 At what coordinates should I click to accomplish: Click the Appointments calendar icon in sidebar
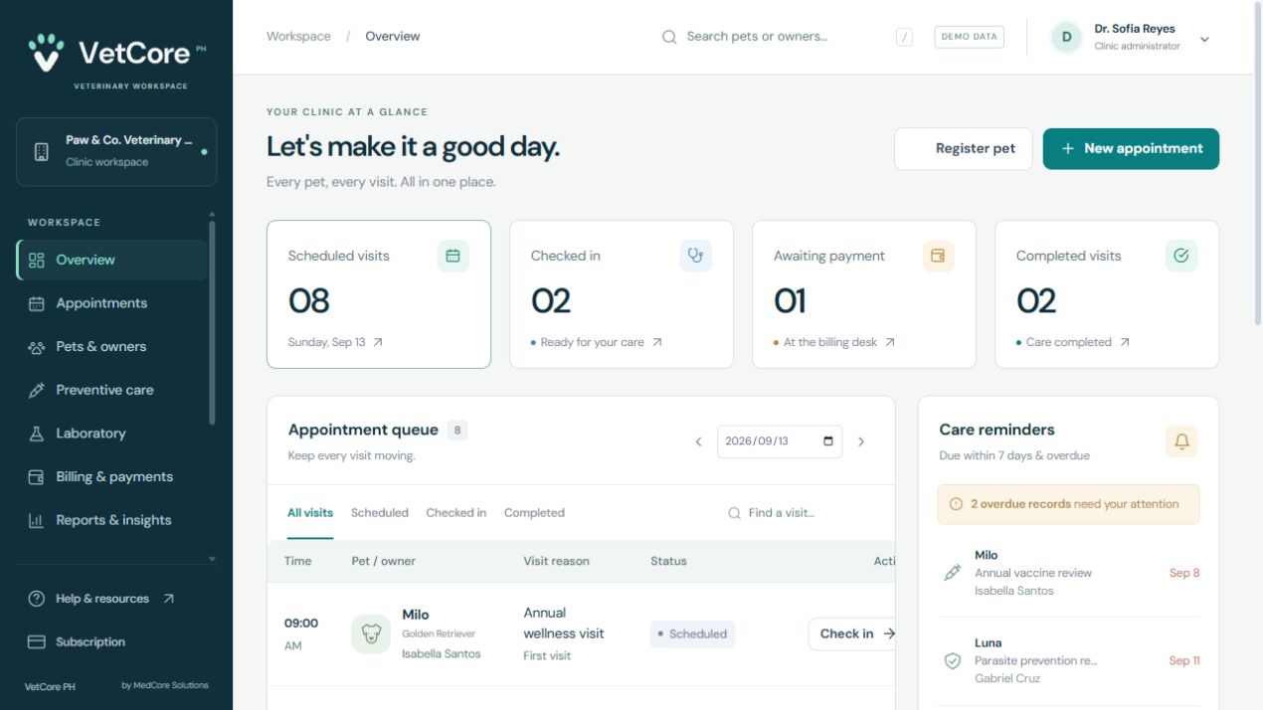point(37,303)
